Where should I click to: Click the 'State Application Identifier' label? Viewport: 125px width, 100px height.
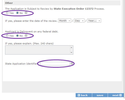pos(21,64)
